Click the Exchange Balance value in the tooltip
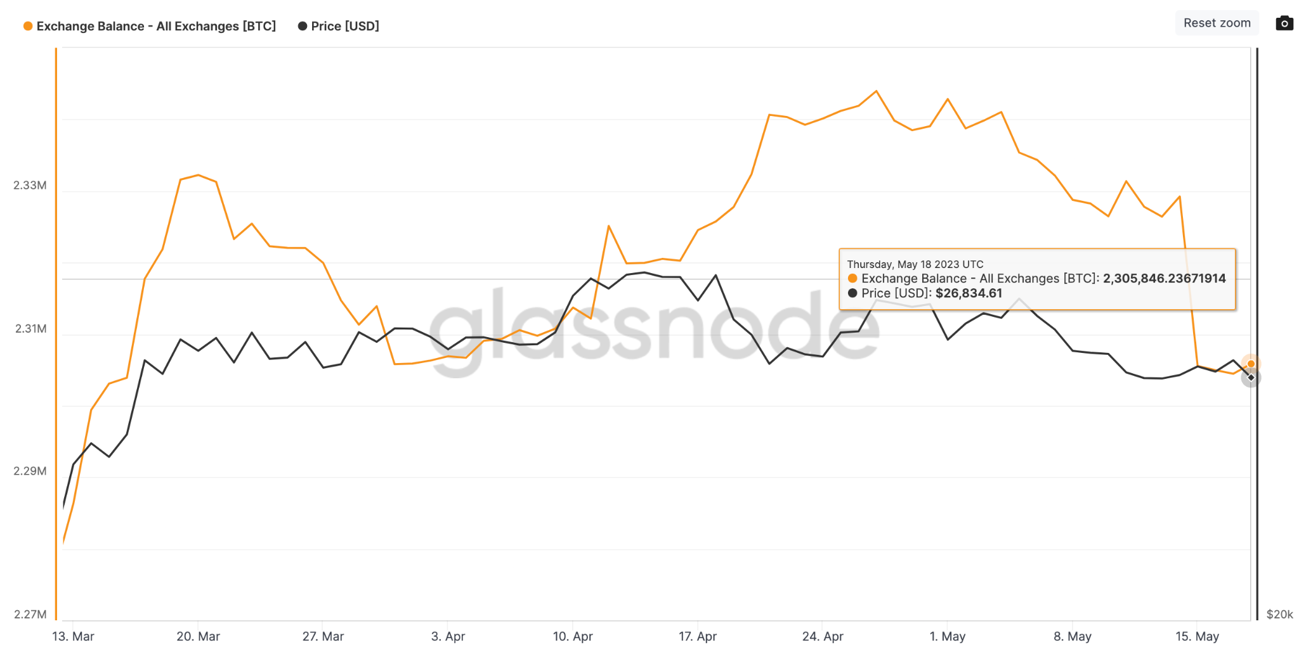Screen dimensions: 1299x652 point(1165,278)
